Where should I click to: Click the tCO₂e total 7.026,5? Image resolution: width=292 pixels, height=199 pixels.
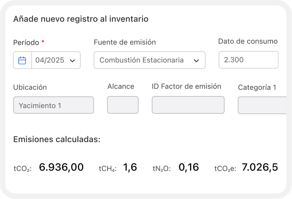click(260, 167)
